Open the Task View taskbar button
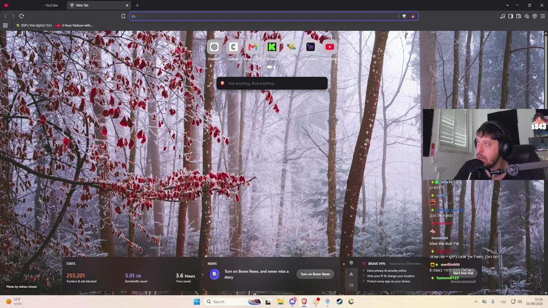The height and width of the screenshot is (308, 548). click(x=268, y=302)
